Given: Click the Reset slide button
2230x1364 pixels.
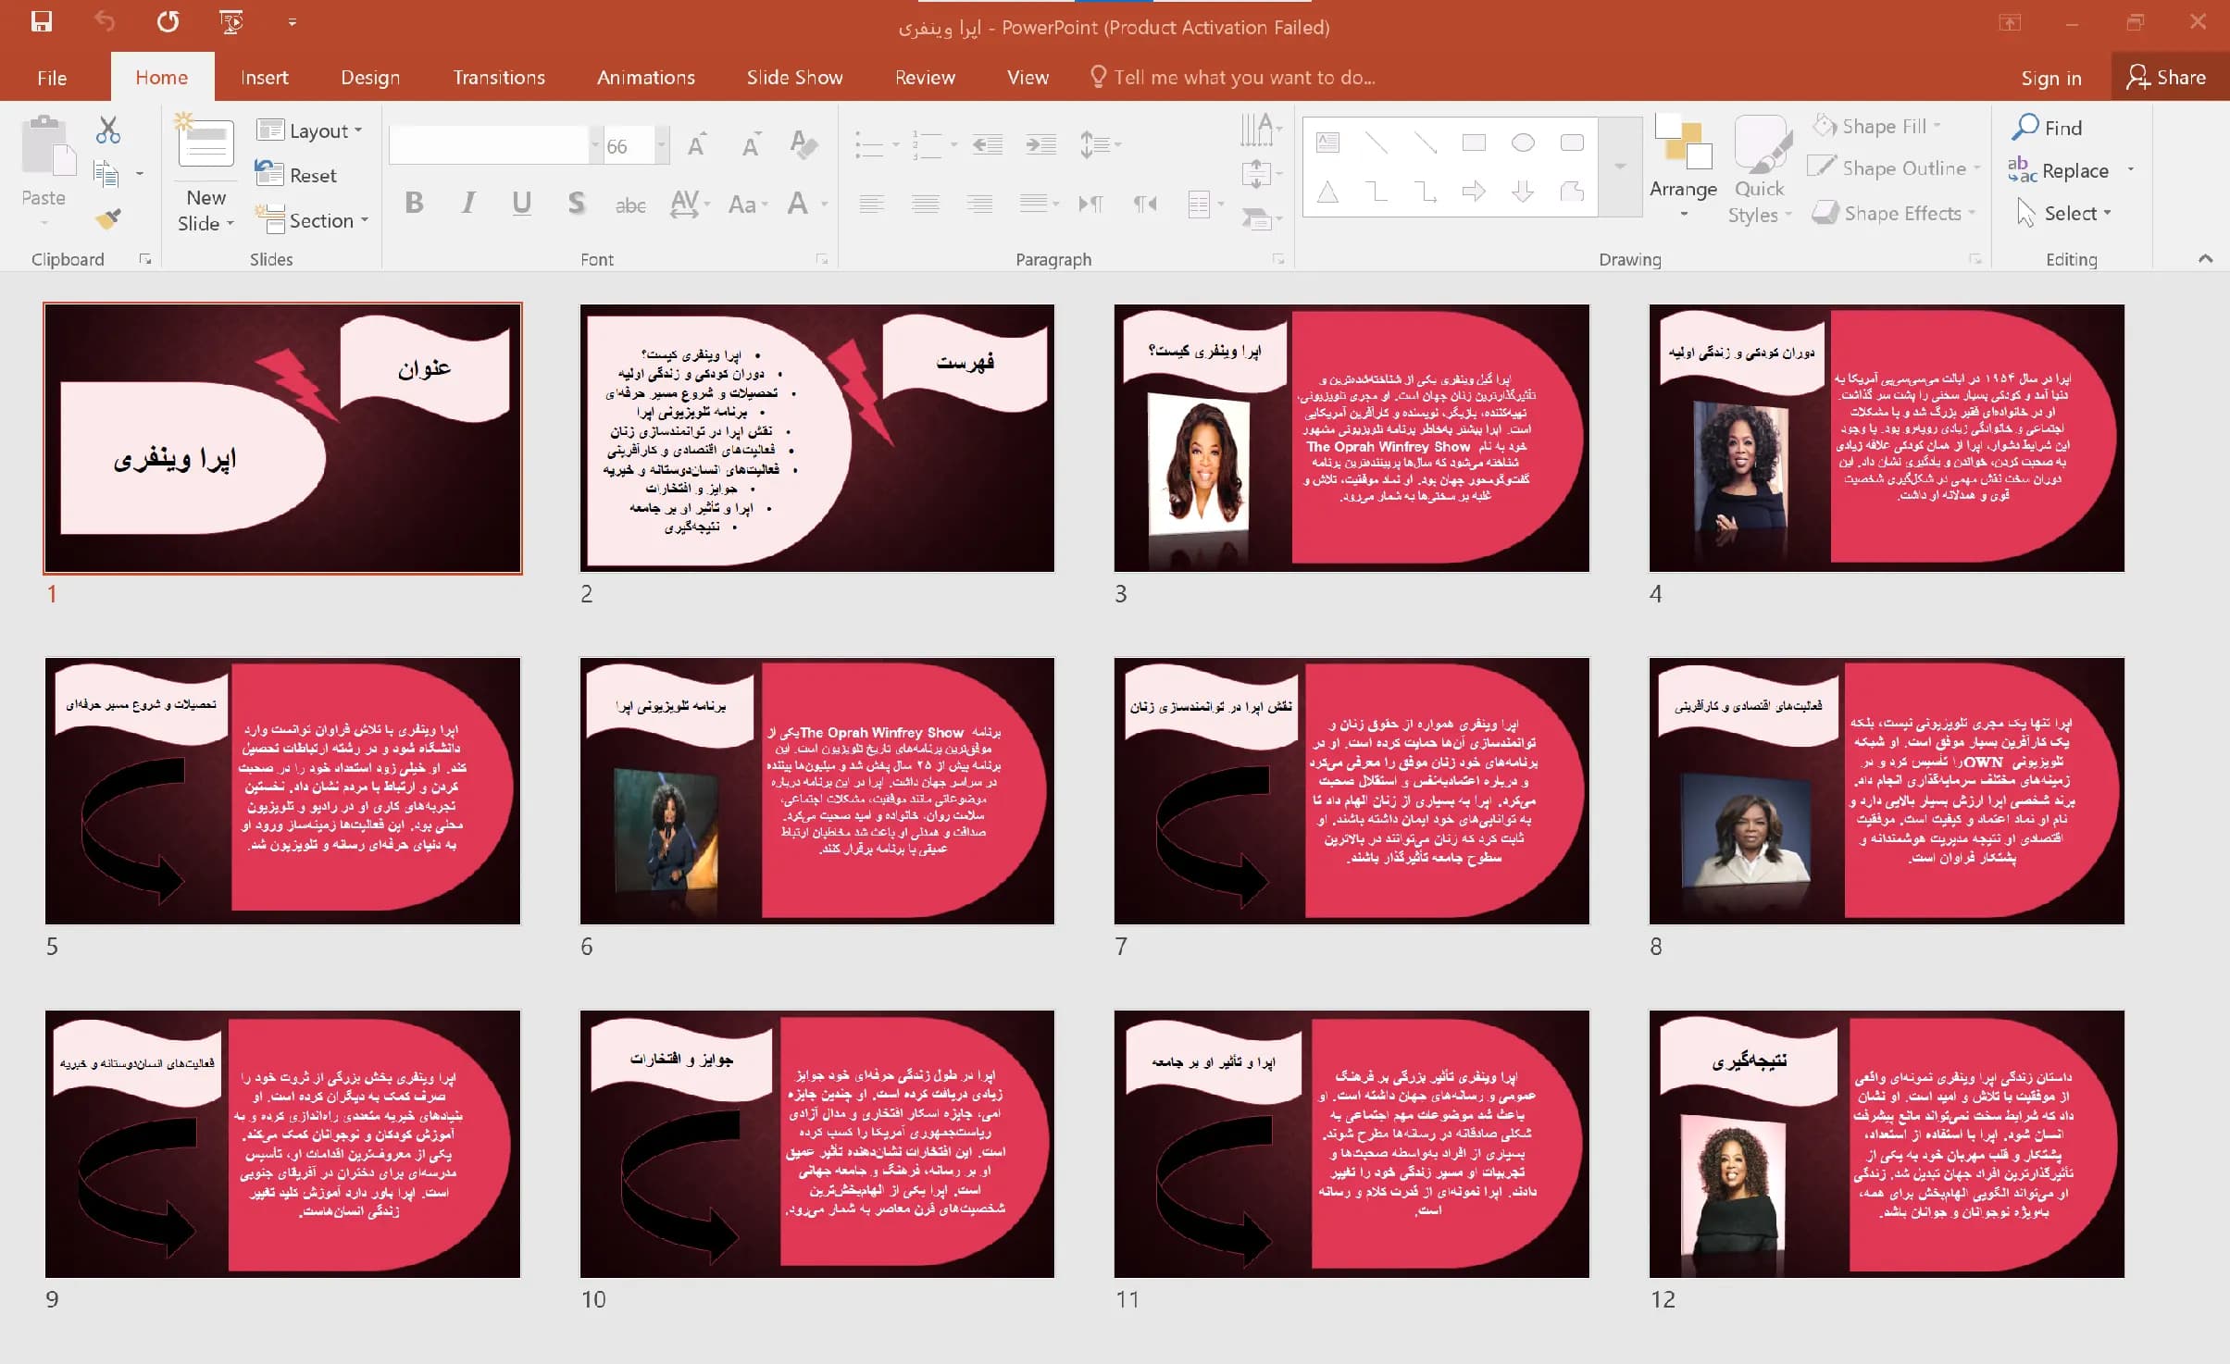Looking at the screenshot, I should point(296,175).
